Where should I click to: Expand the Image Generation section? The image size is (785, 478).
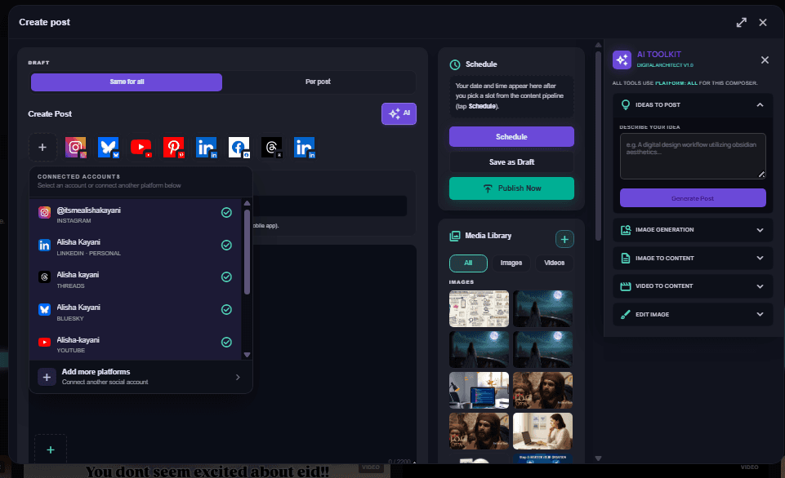pyautogui.click(x=761, y=229)
